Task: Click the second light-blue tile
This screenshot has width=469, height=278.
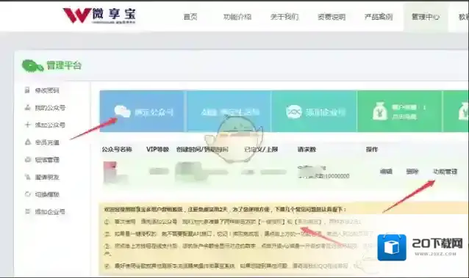Action: point(229,111)
